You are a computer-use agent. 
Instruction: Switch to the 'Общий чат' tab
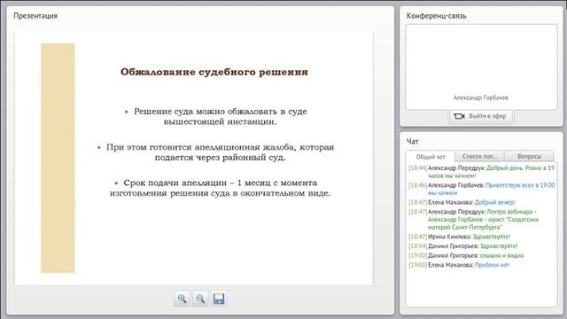[431, 157]
